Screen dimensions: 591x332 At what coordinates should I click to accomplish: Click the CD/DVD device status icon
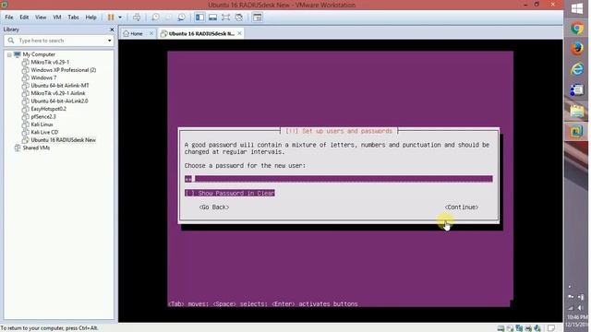click(x=510, y=328)
